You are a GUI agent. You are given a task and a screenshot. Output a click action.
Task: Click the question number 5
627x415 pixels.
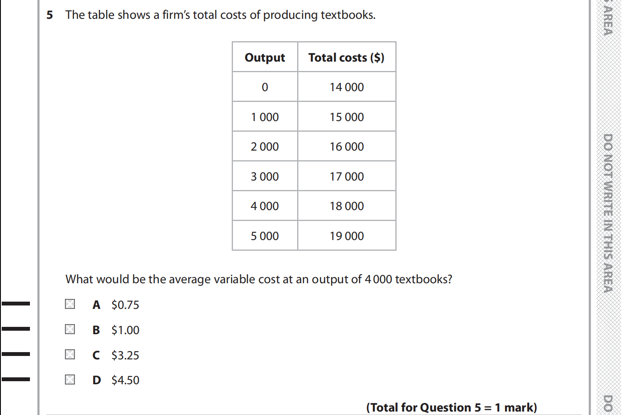[50, 15]
